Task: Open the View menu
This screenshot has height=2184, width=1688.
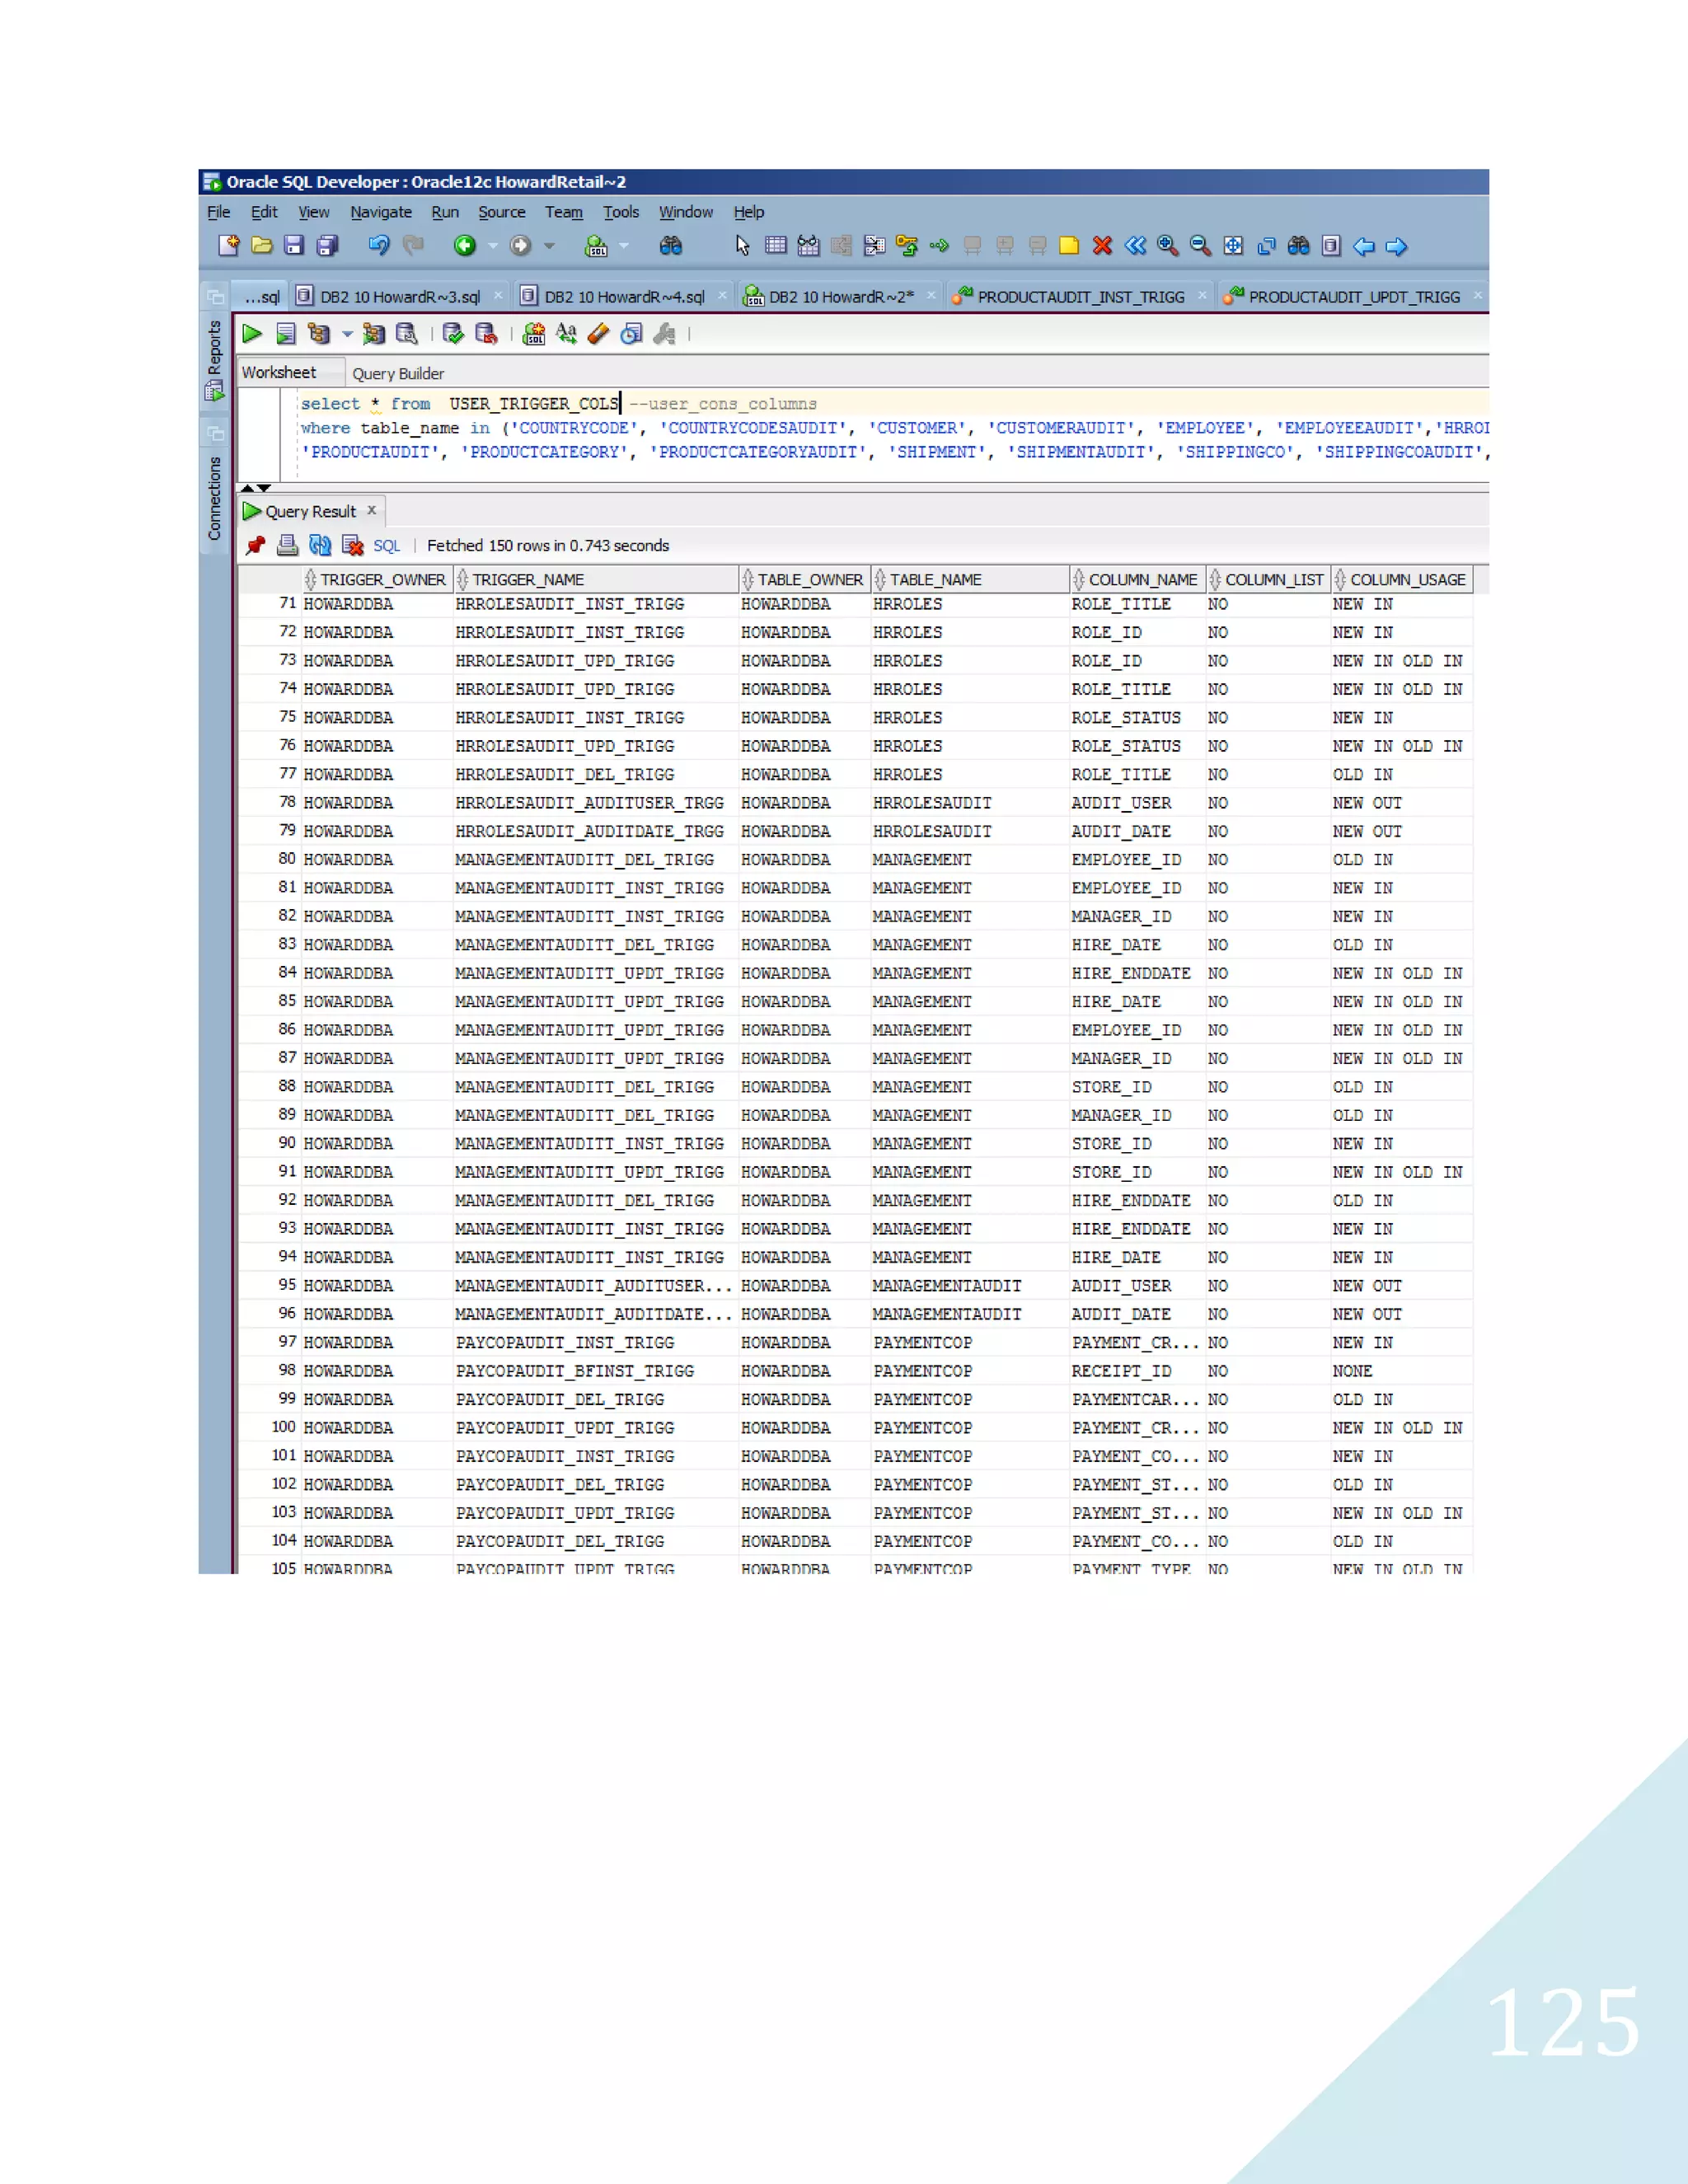Action: point(313,212)
